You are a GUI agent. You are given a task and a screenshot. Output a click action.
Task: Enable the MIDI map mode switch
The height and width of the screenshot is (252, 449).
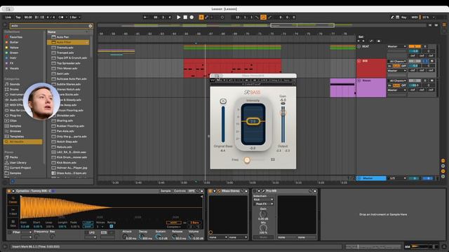point(415,17)
